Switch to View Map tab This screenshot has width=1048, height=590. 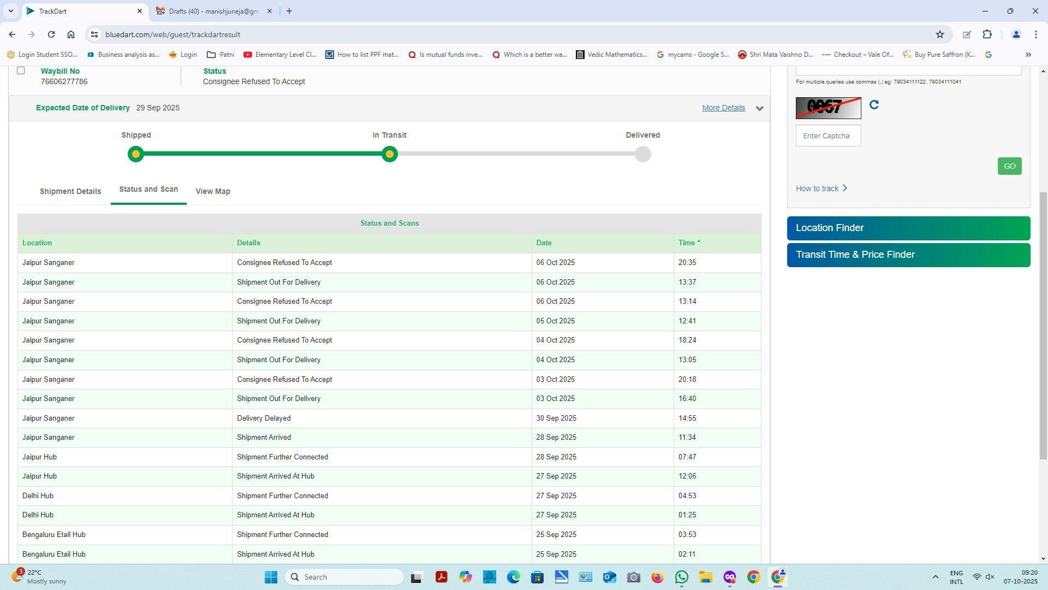pyautogui.click(x=213, y=191)
